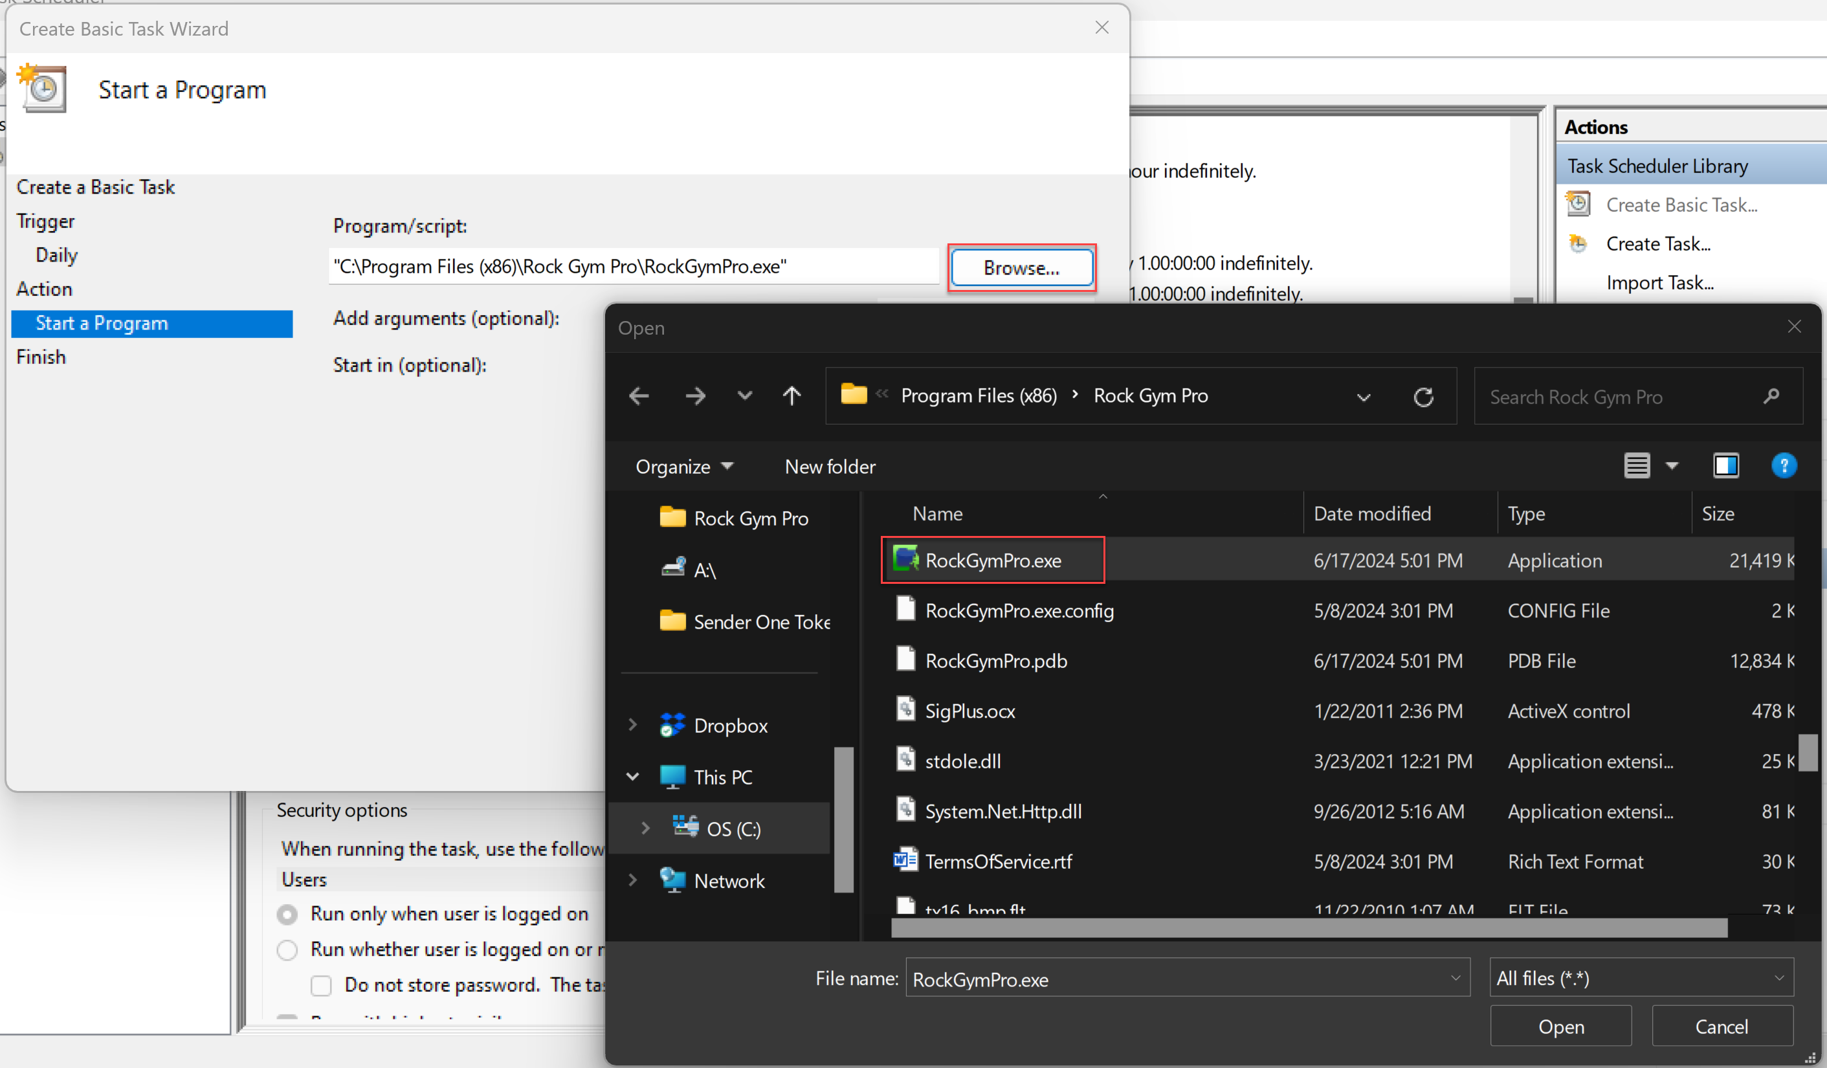Select Rock Gym Pro breadcrumb segment

(1151, 396)
